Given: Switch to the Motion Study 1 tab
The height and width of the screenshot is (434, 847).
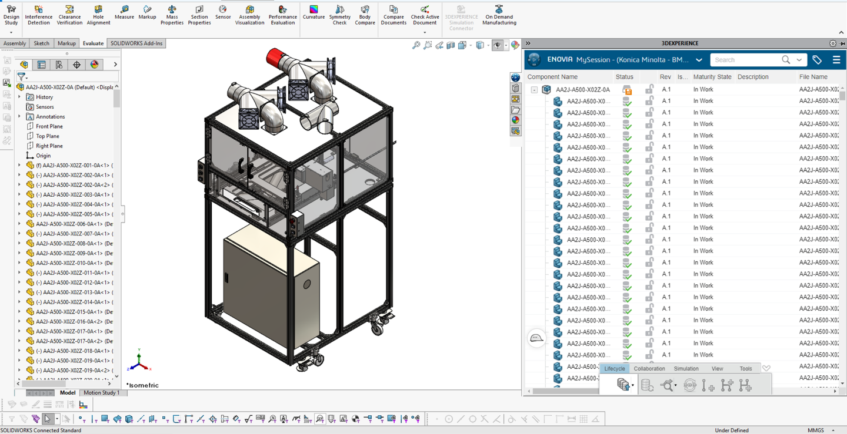Looking at the screenshot, I should pyautogui.click(x=101, y=393).
